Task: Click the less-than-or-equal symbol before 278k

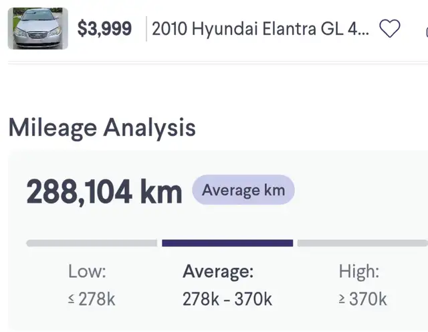Action: tap(71, 299)
